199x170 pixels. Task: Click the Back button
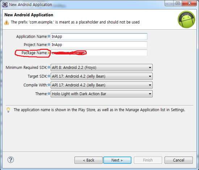click(88, 160)
